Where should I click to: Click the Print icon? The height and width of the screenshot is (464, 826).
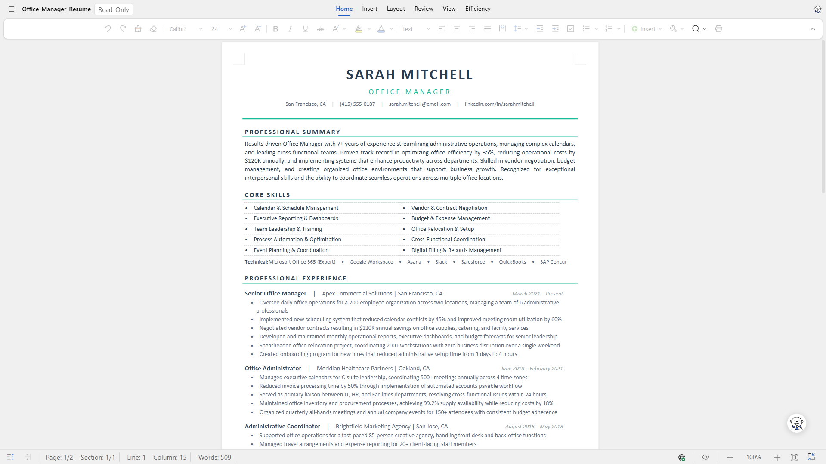tap(719, 29)
